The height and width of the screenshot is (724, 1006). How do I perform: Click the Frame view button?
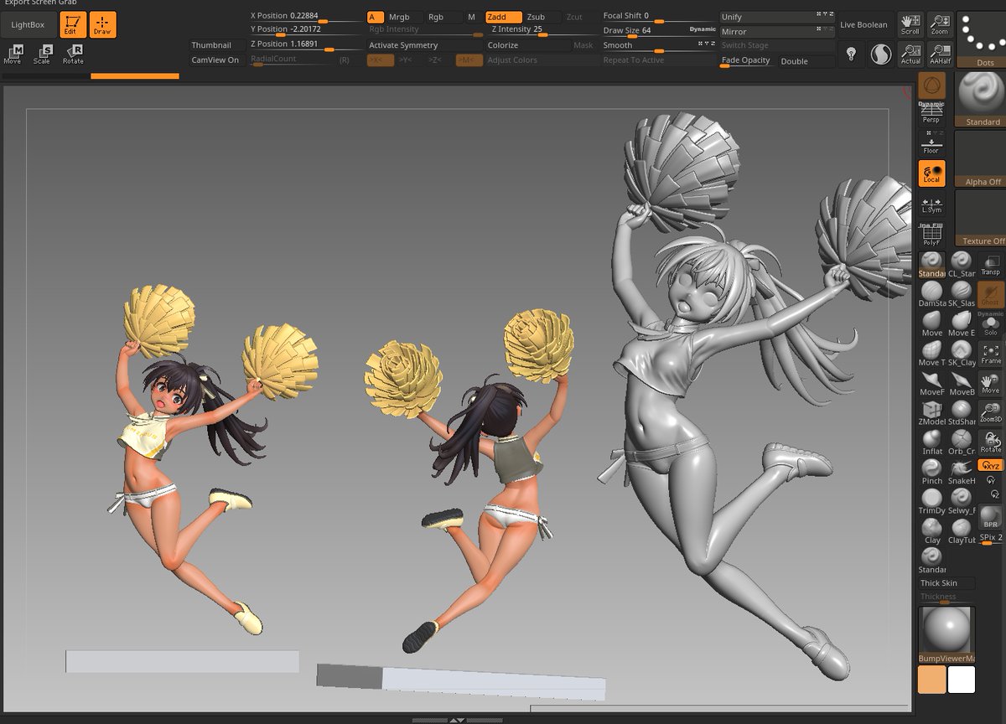(x=991, y=354)
